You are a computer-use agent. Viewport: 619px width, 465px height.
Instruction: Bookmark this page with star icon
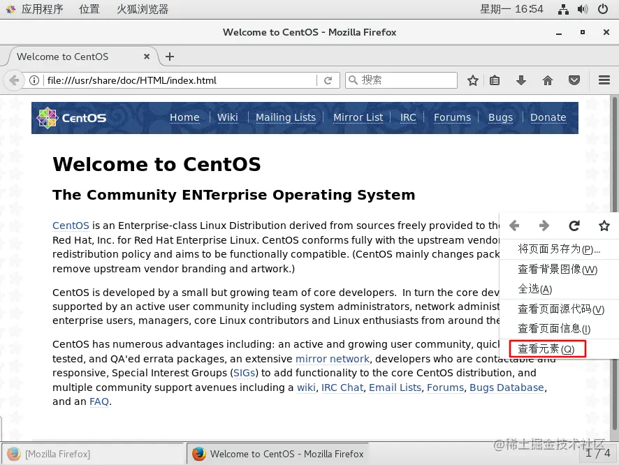pos(472,80)
